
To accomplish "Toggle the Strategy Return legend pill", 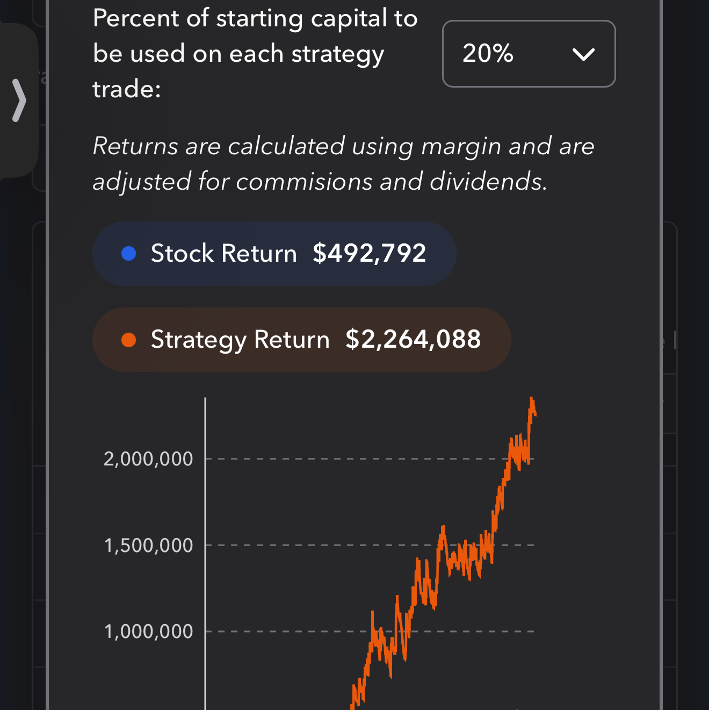I will point(301,340).
